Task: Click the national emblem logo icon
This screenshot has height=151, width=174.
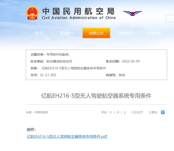Action: (32, 13)
